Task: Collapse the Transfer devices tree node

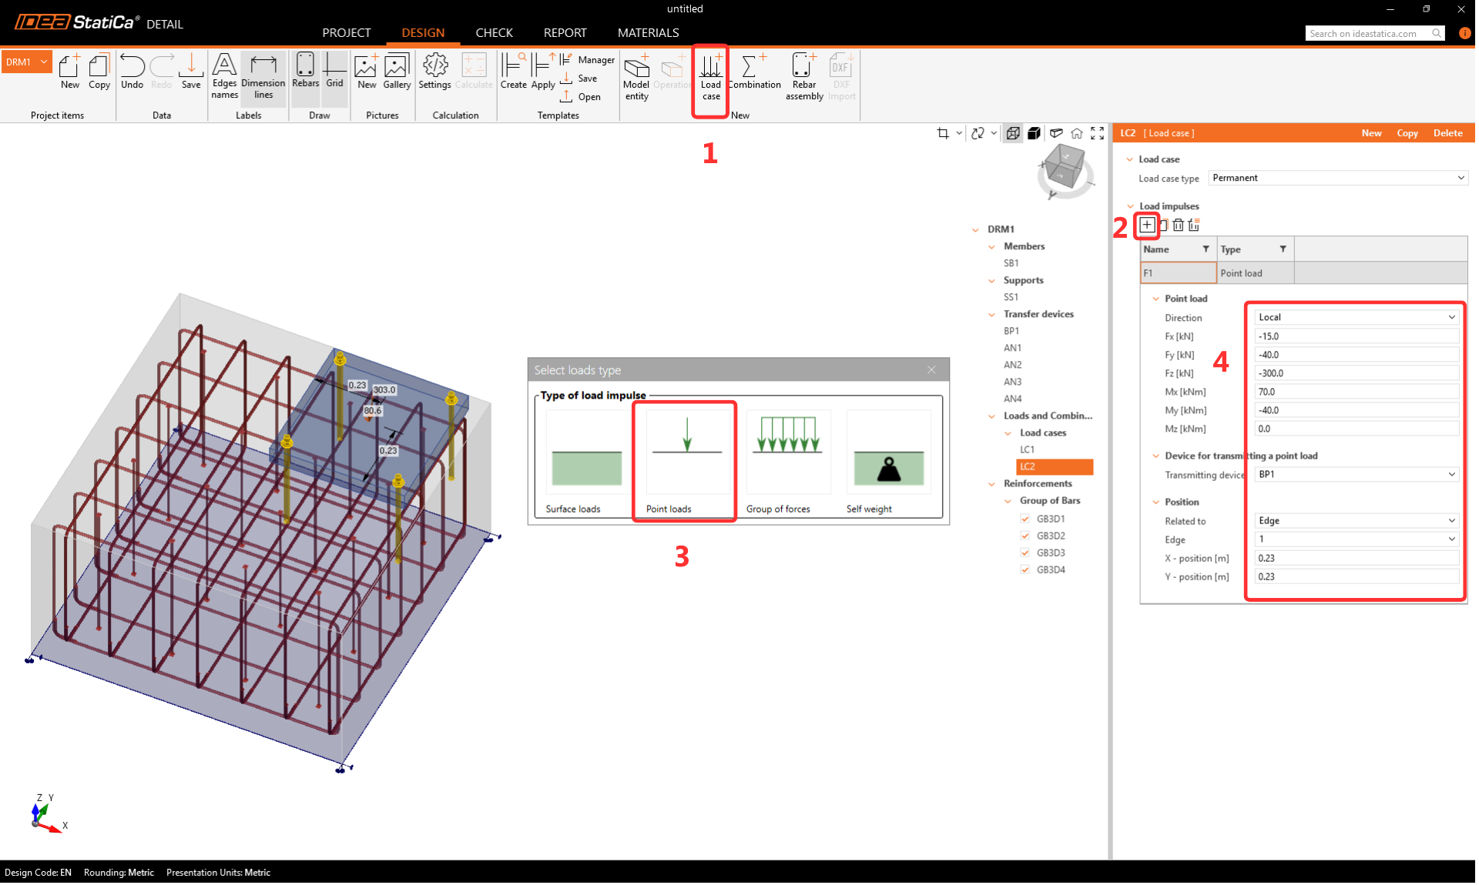Action: 992,314
